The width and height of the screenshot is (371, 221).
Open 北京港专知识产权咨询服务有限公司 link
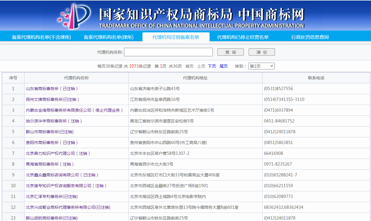click(x=66, y=186)
